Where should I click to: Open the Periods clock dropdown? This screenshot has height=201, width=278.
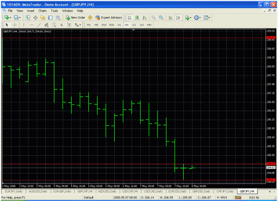pyautogui.click(x=197, y=17)
